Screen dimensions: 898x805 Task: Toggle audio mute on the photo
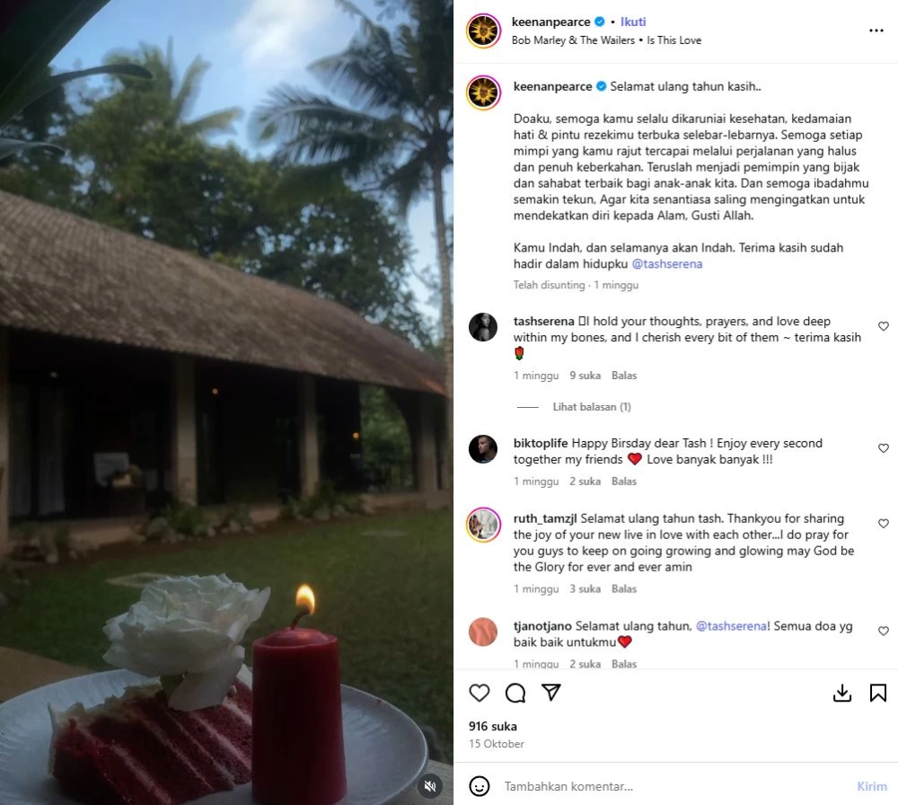(x=430, y=785)
